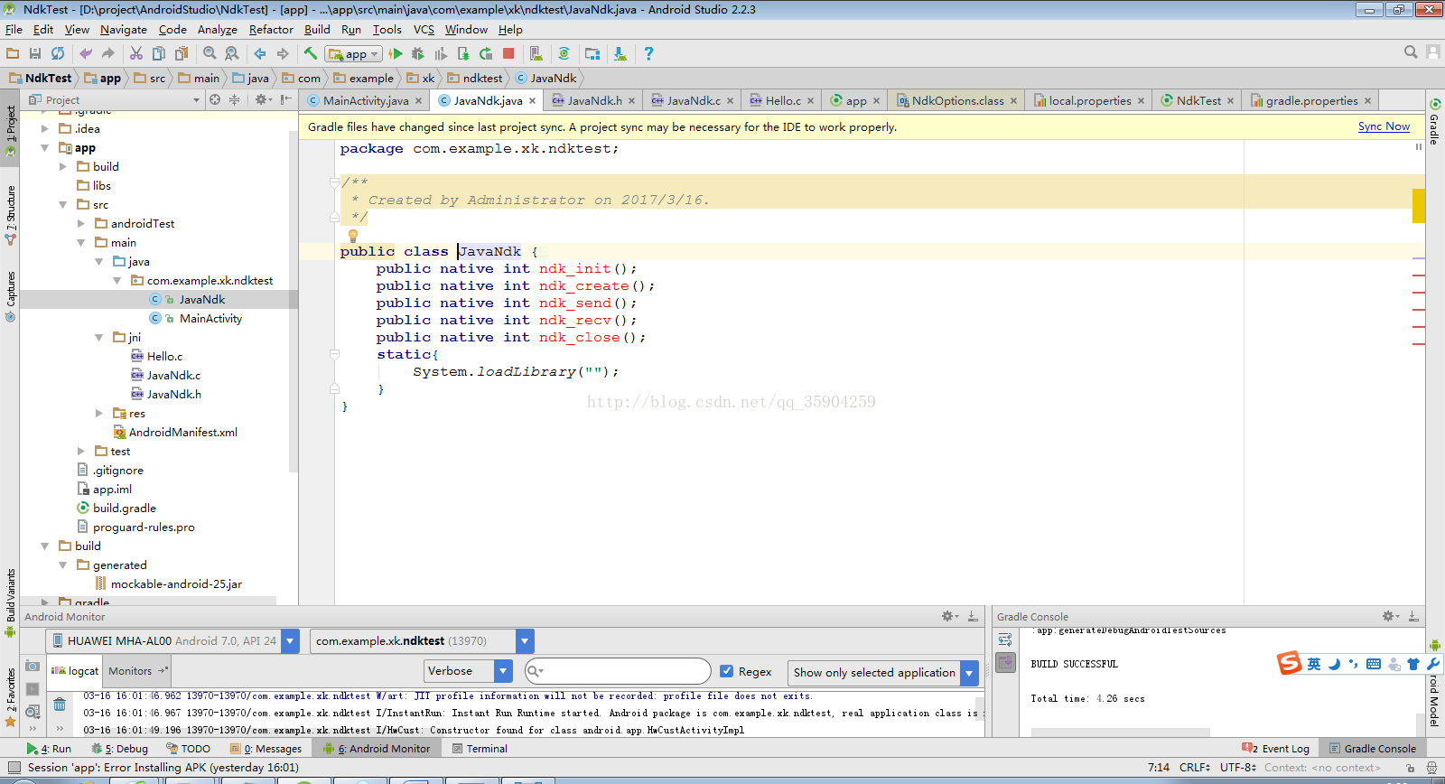The image size is (1445, 784).
Task: Toggle the Gradle side panel tab
Action: click(1434, 122)
